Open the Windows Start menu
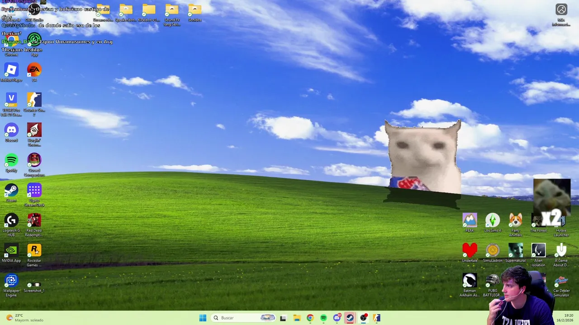 (x=203, y=318)
